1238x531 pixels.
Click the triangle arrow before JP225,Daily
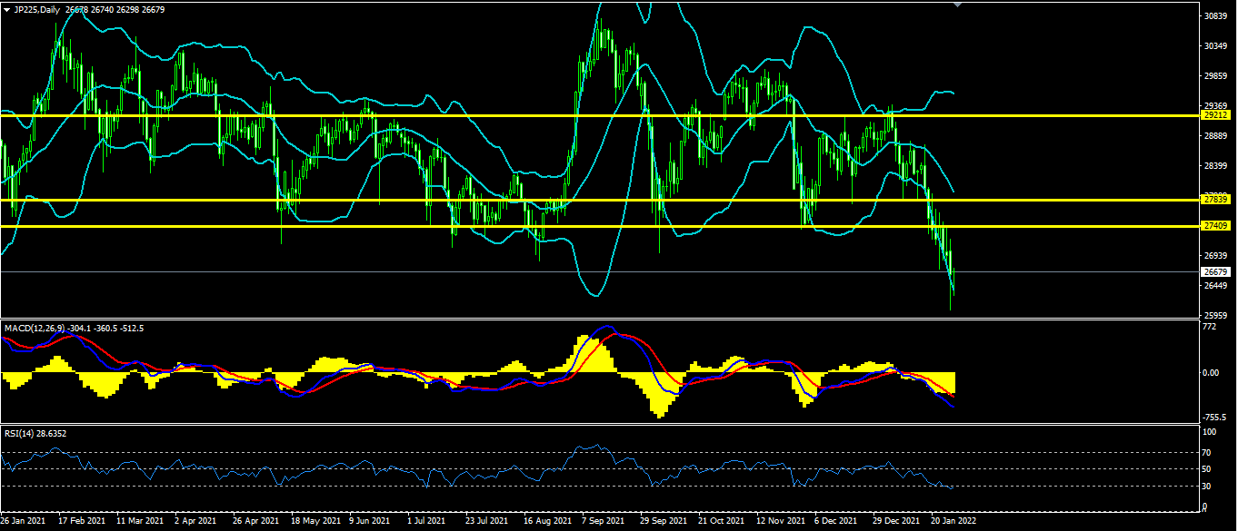pos(7,9)
